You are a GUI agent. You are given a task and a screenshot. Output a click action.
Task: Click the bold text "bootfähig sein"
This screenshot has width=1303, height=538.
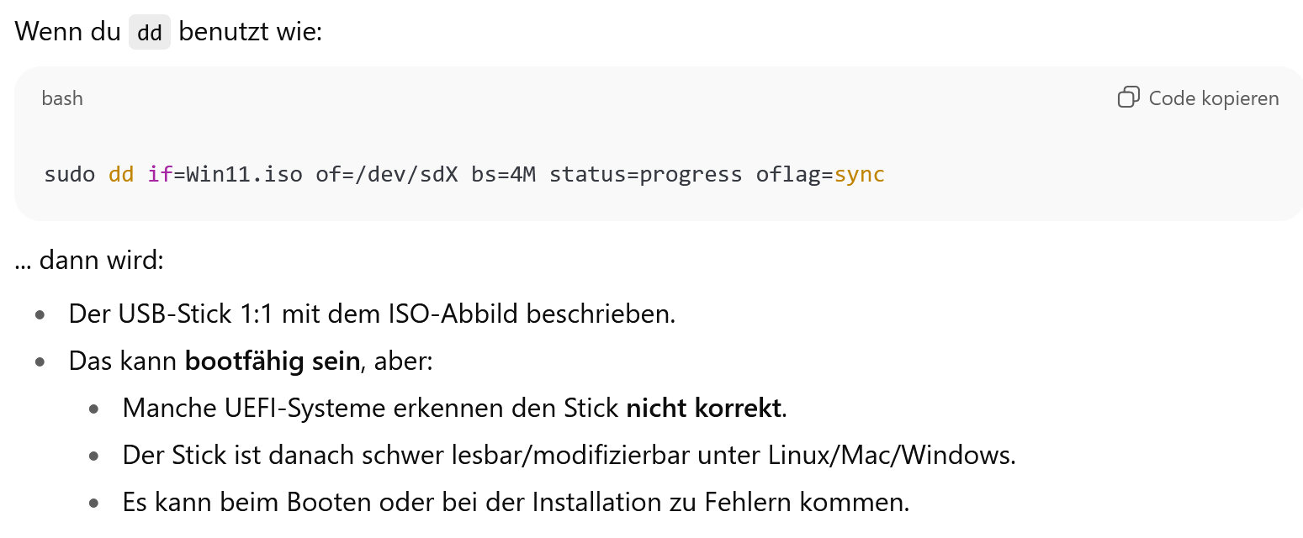(x=273, y=361)
